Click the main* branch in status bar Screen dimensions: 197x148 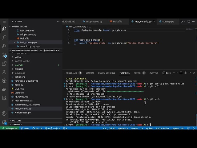tap(25, 128)
